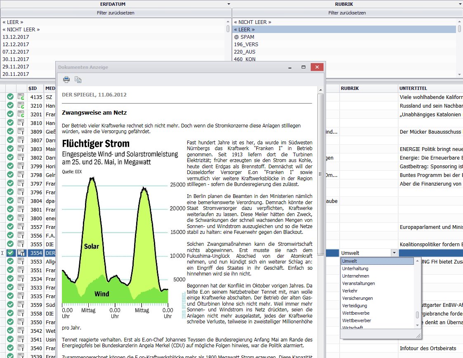Reset the RUBRIK filter with Filter zurücksetzen
The height and width of the screenshot is (358, 463).
click(x=347, y=13)
